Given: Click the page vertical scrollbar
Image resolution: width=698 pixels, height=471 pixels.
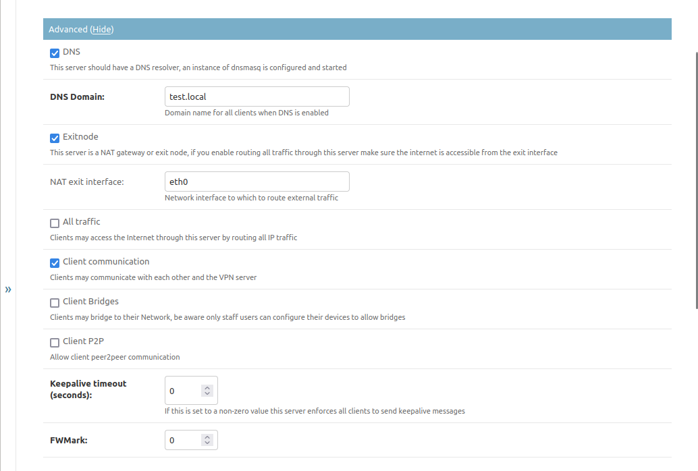Looking at the screenshot, I should pos(697,180).
